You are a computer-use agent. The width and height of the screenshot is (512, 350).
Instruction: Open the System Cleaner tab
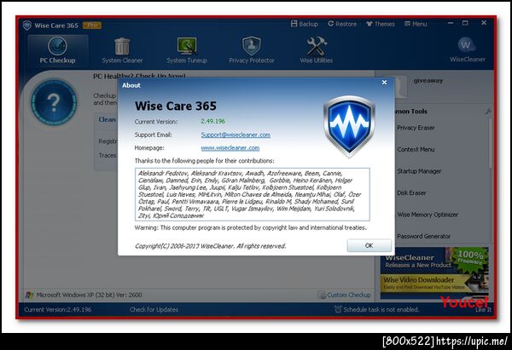point(122,50)
